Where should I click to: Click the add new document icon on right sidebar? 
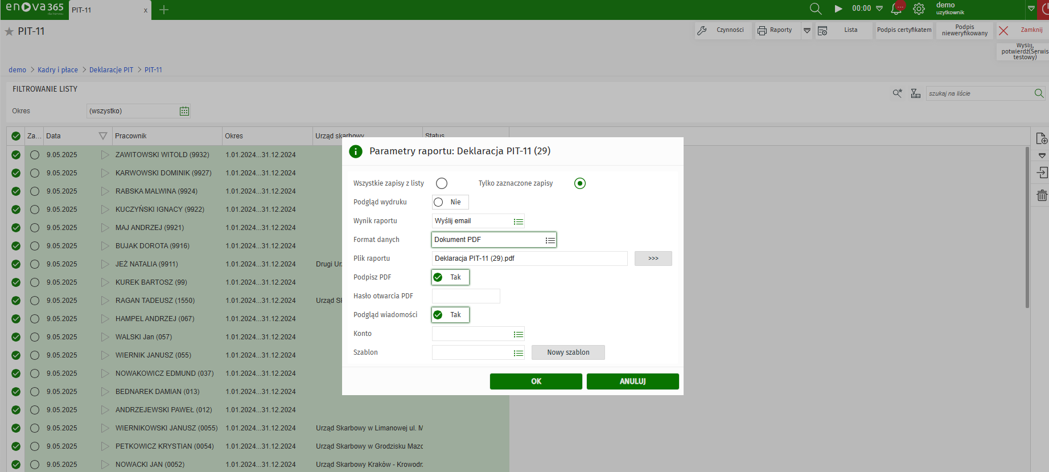[x=1042, y=138]
